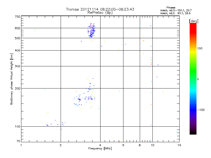Click the x-axis tick label "2"
This screenshot has height=158, width=211.
[x=61, y=145]
